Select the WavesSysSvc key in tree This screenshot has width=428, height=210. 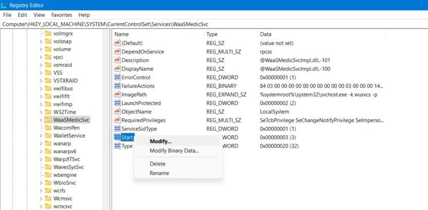coord(68,167)
